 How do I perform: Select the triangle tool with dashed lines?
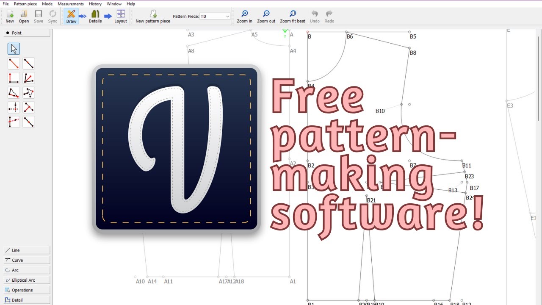point(28,93)
